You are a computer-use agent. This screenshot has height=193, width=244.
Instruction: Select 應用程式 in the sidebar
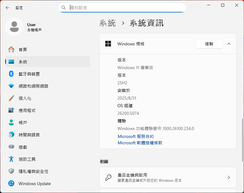click(48, 110)
